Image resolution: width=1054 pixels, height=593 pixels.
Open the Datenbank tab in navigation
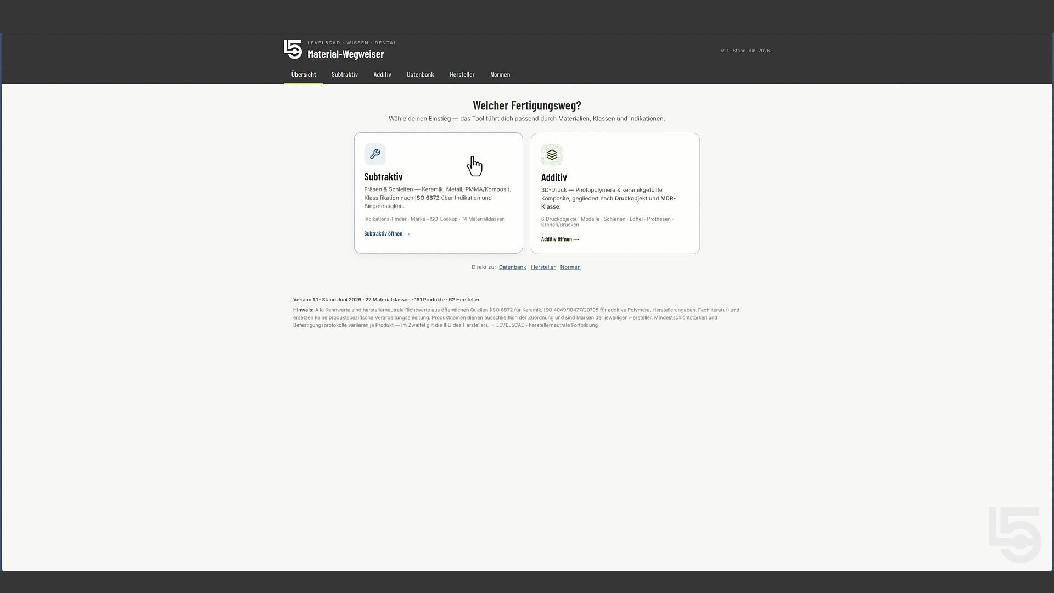[x=421, y=75]
